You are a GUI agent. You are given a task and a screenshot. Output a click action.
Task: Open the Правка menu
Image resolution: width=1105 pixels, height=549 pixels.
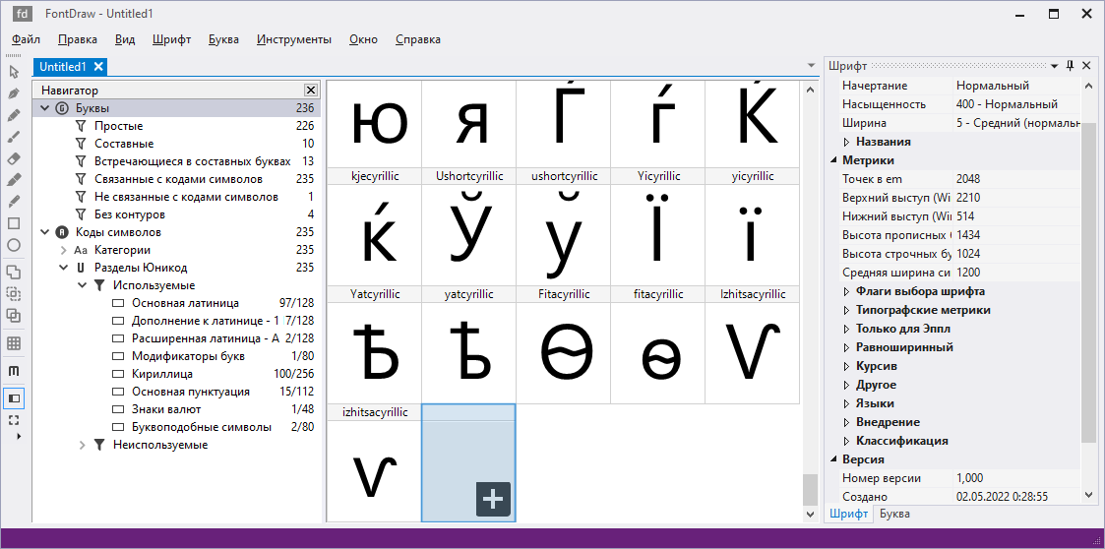pos(78,39)
